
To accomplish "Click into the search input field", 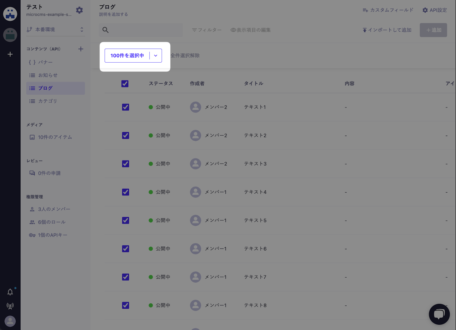I will click(146, 30).
